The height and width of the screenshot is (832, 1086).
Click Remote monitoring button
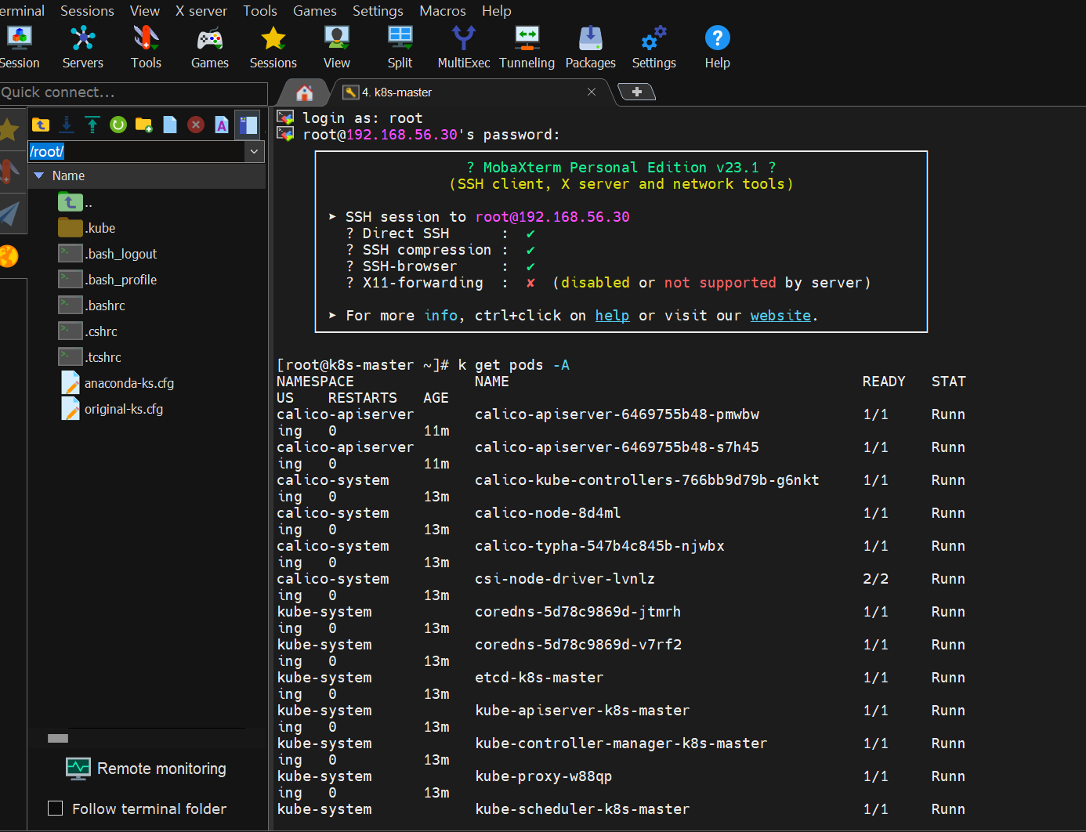click(x=147, y=769)
